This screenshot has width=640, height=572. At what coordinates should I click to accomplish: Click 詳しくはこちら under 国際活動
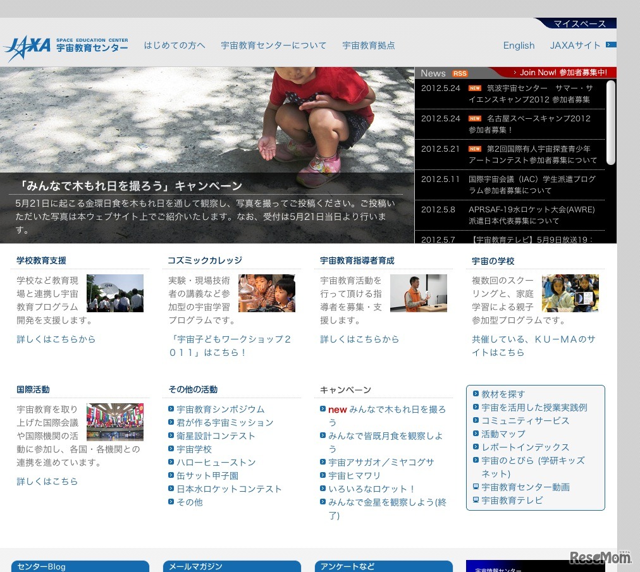[47, 481]
